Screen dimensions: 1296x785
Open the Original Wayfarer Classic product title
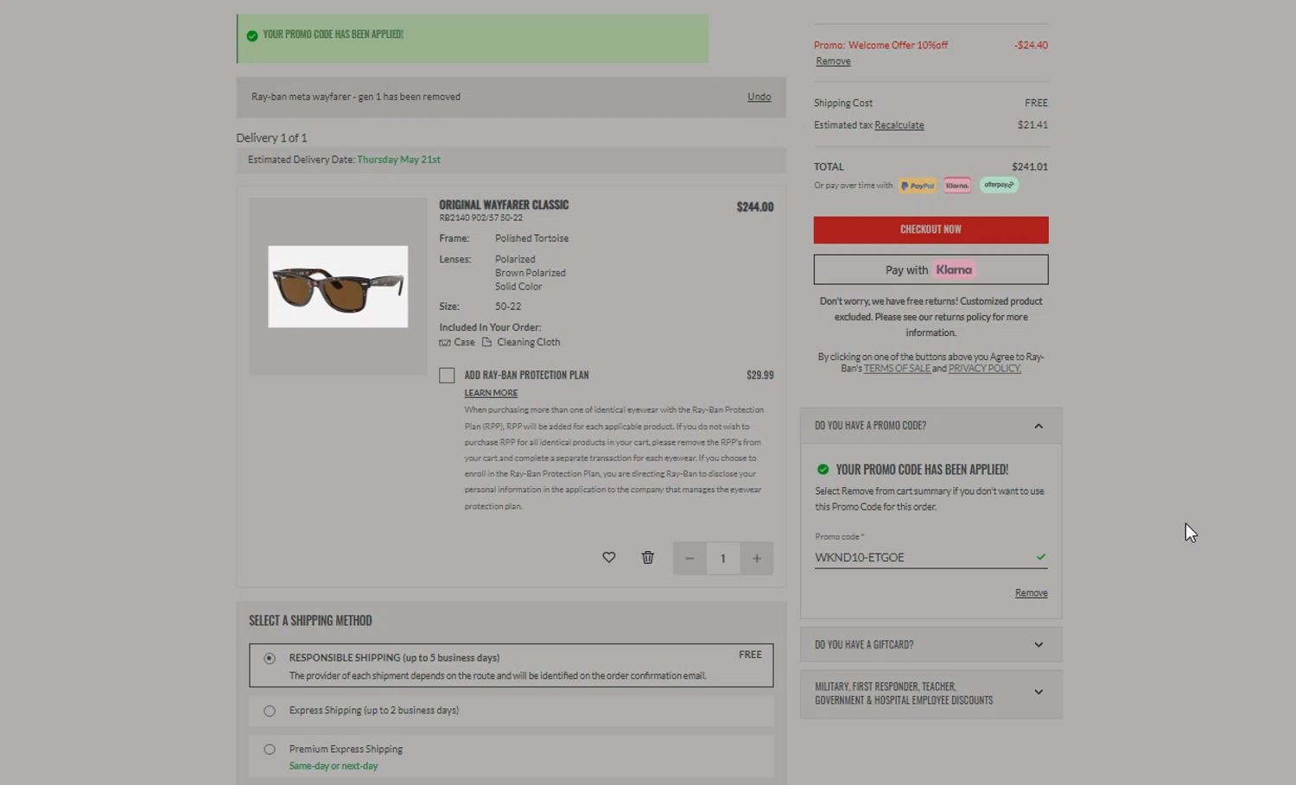coord(504,205)
